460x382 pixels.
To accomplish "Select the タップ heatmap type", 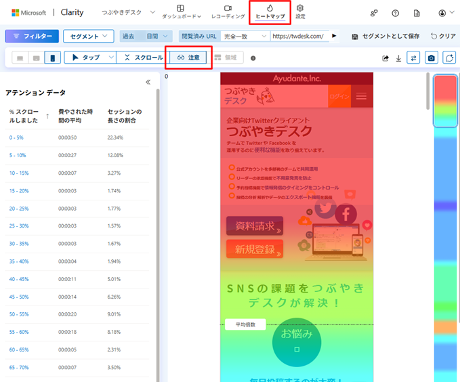I will click(86, 57).
